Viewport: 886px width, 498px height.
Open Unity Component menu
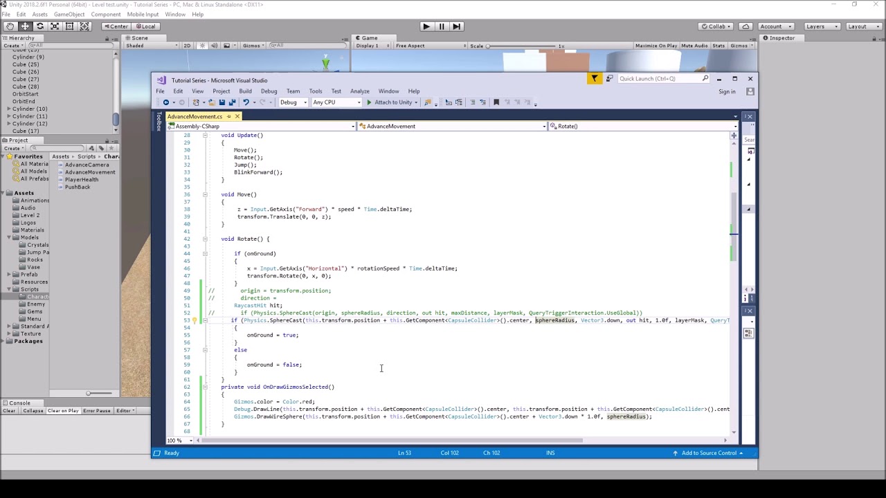[106, 15]
